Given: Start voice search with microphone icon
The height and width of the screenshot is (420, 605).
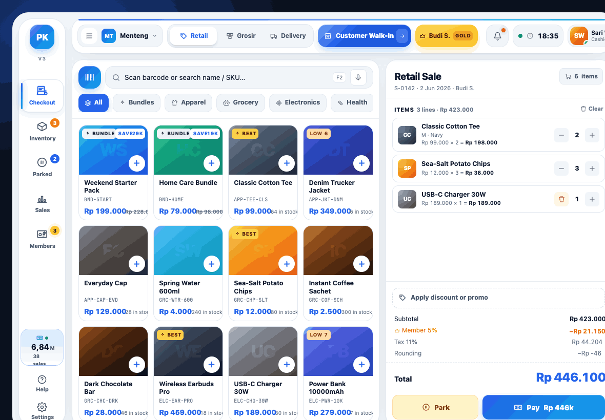Looking at the screenshot, I should [x=358, y=77].
